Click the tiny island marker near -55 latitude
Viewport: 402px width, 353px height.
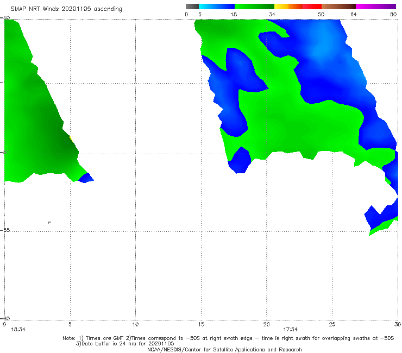point(49,223)
